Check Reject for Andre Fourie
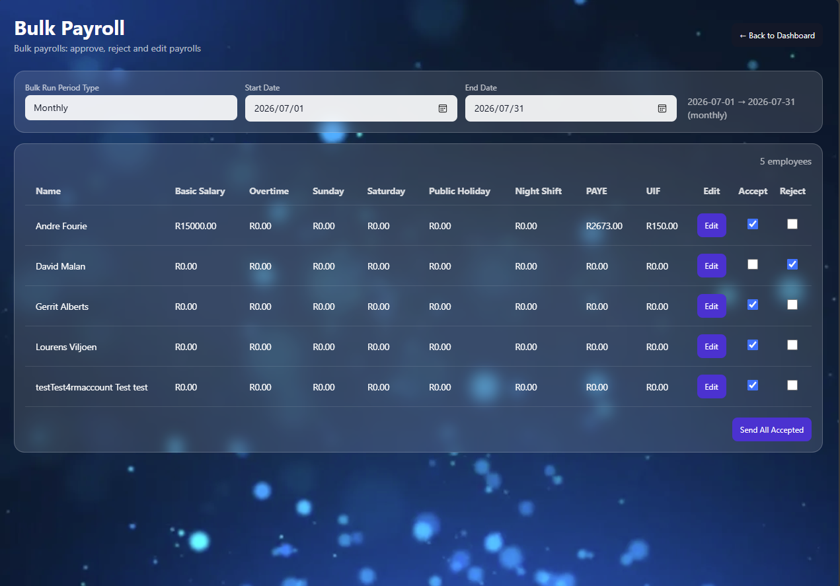The width and height of the screenshot is (840, 586). (792, 224)
